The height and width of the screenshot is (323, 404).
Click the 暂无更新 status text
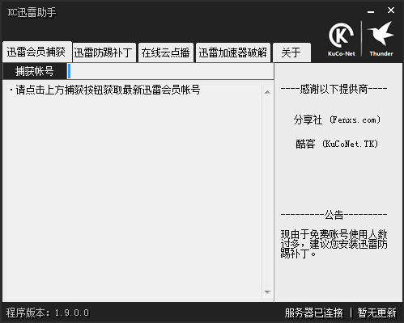[x=377, y=313]
